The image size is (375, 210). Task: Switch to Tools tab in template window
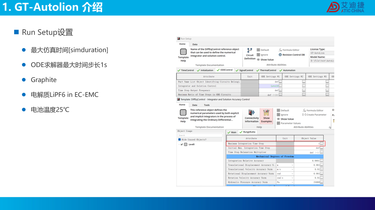pos(207,105)
